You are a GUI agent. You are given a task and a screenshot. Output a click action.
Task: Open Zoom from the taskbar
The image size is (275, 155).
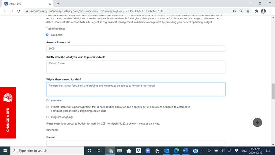tap(148, 150)
